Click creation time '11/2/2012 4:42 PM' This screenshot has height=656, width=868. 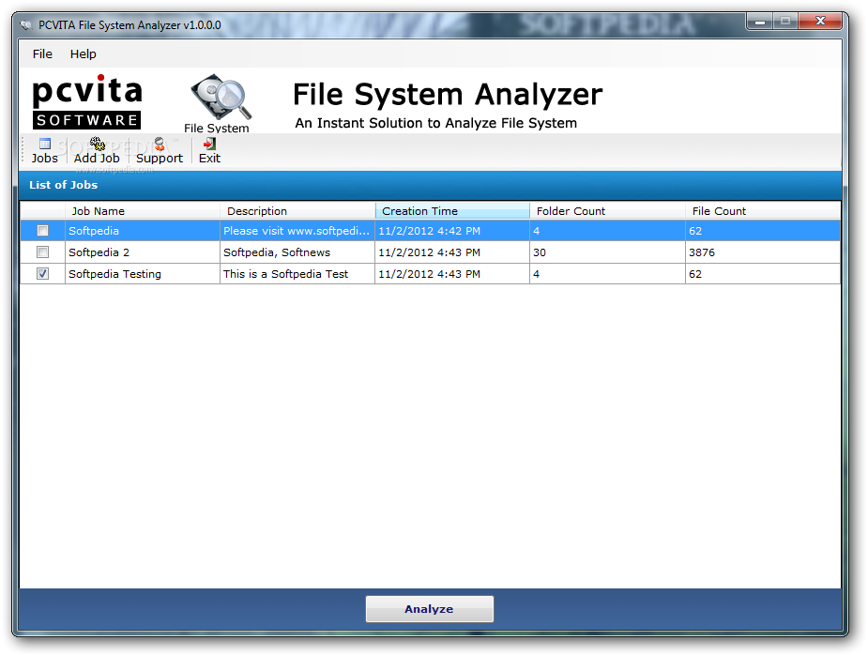coord(452,230)
